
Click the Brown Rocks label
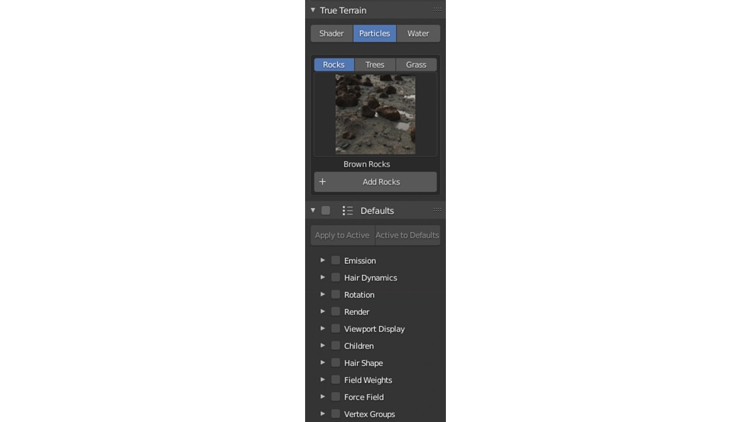[367, 164]
